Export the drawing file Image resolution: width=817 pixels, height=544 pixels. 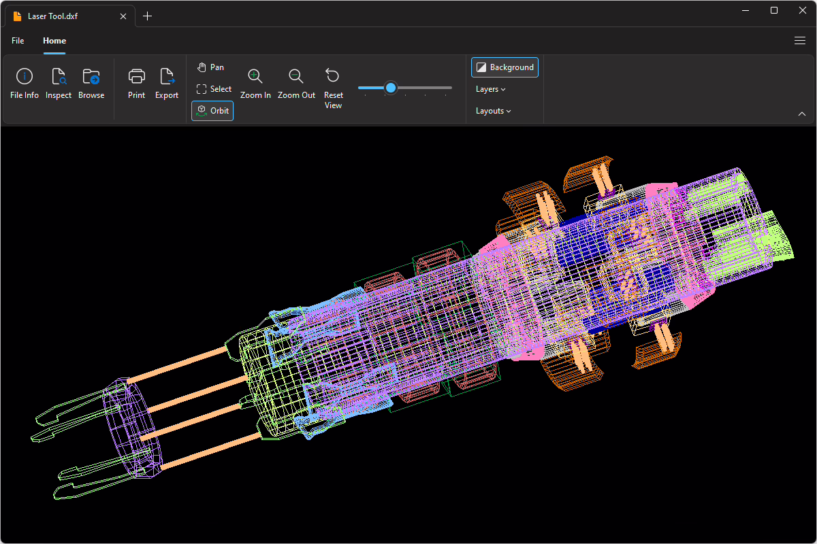coord(167,84)
